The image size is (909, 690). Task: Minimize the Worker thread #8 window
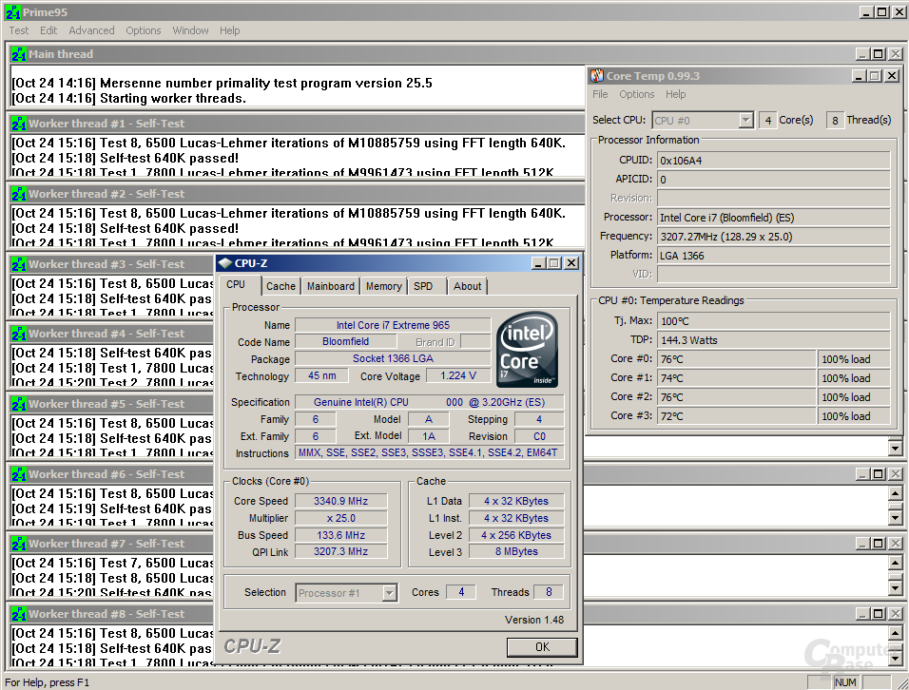pos(862,614)
